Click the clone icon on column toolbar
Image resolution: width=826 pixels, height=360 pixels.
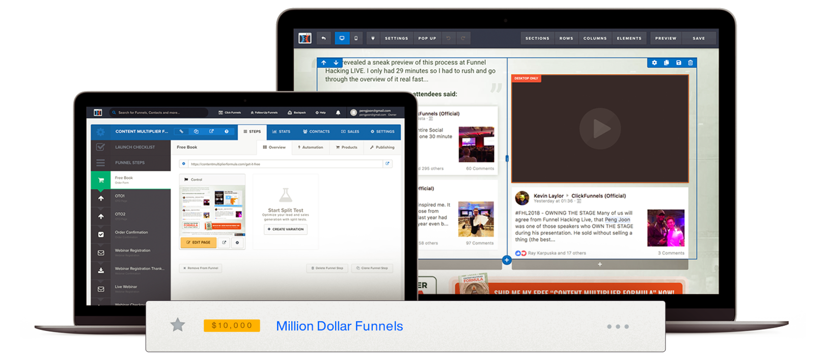coord(667,63)
